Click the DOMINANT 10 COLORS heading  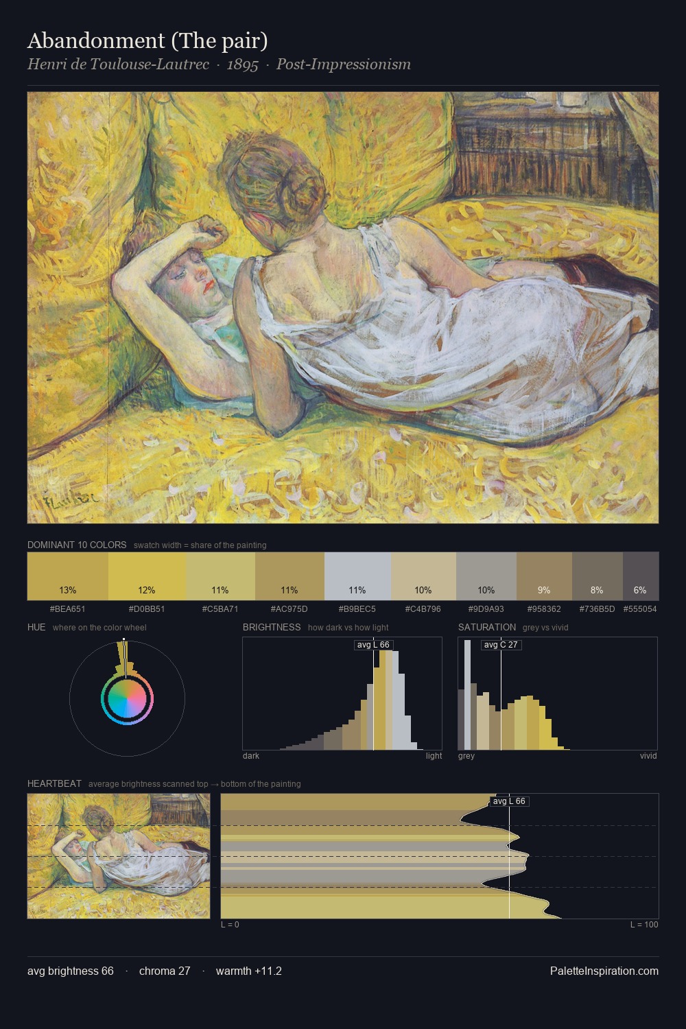(77, 545)
